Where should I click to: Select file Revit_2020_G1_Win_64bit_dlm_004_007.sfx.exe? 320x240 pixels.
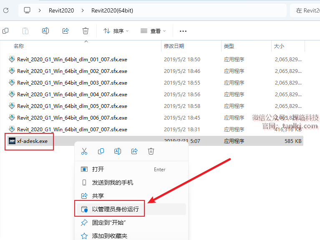coord(72,94)
